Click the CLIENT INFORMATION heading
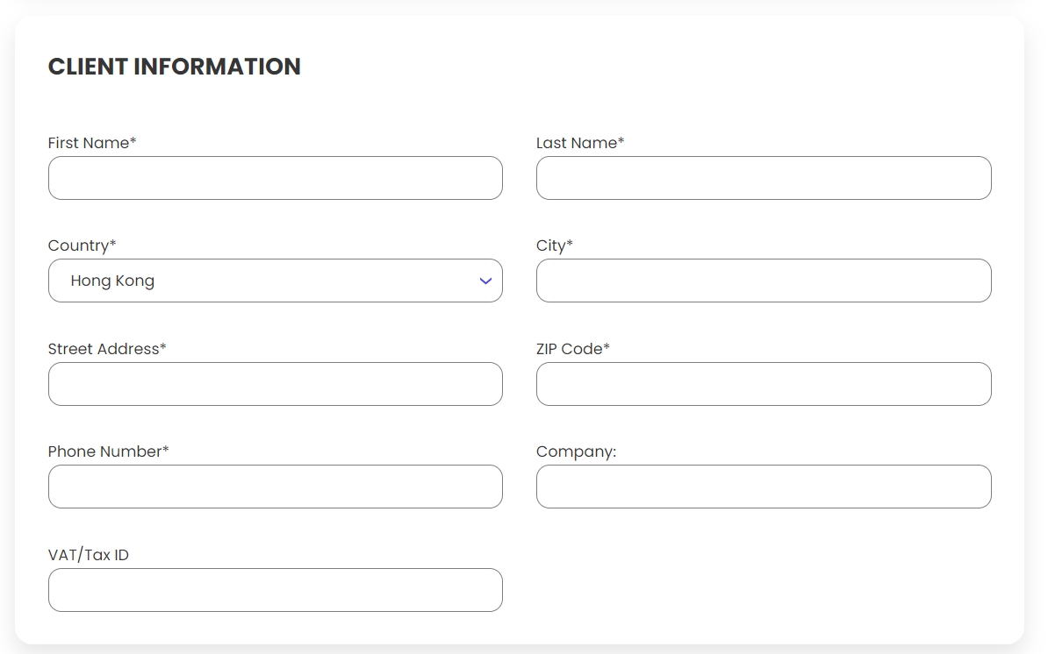The image size is (1048, 654). [x=174, y=67]
